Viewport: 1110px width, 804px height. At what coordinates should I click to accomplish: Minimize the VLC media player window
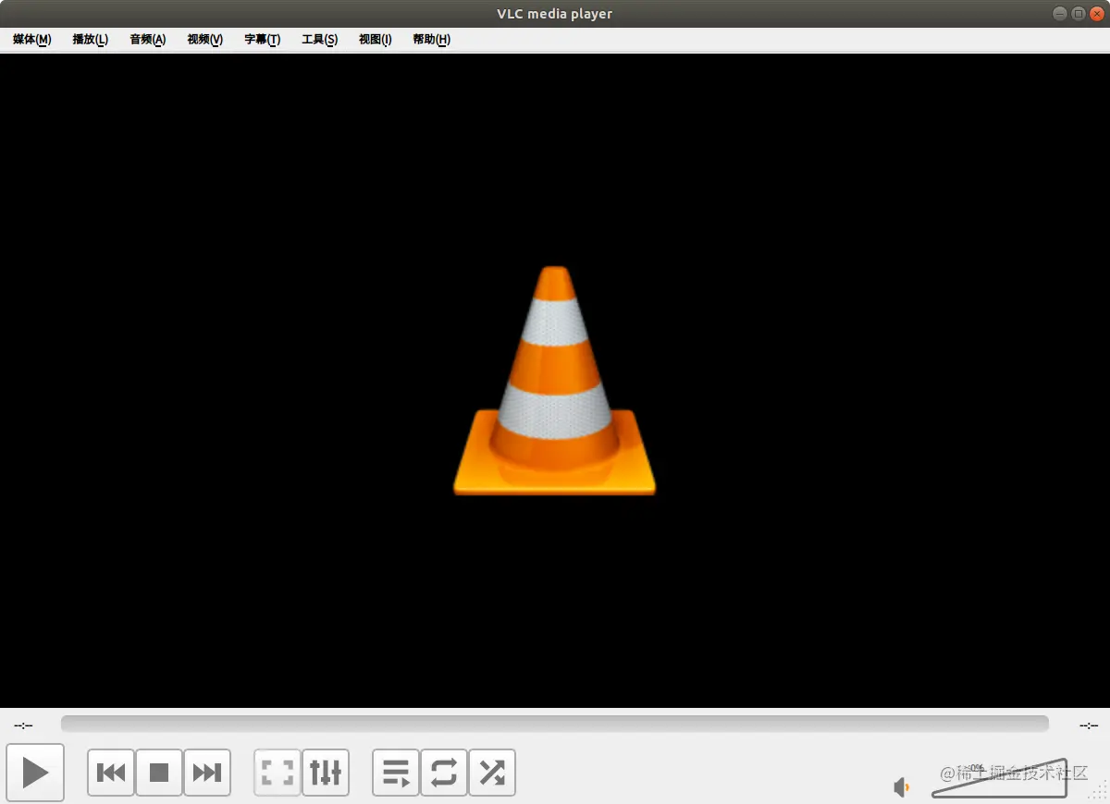(x=1060, y=14)
